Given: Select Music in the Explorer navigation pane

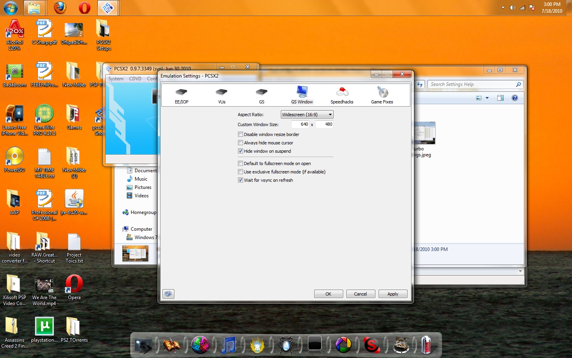Looking at the screenshot, I should coord(137,179).
